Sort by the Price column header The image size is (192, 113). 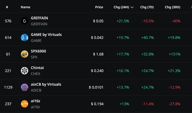[x=99, y=7]
